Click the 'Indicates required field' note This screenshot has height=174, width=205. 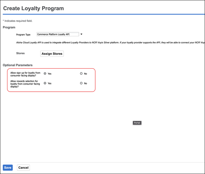click(18, 21)
